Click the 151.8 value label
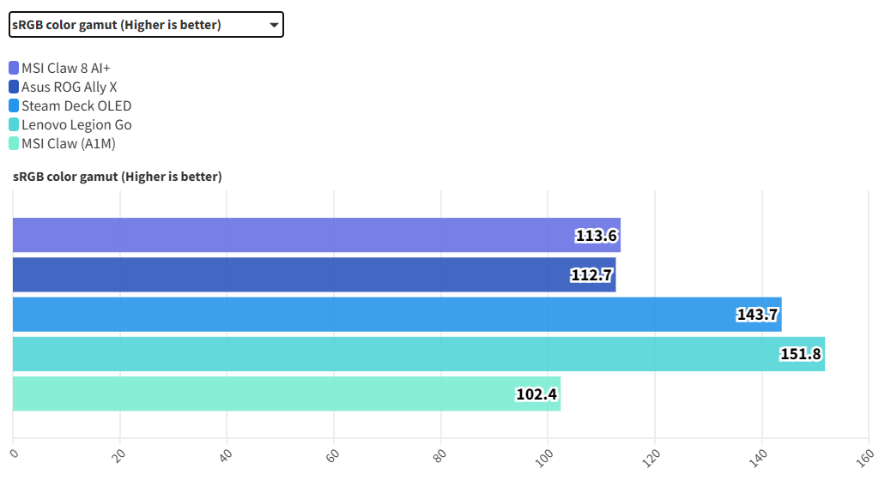 (800, 354)
